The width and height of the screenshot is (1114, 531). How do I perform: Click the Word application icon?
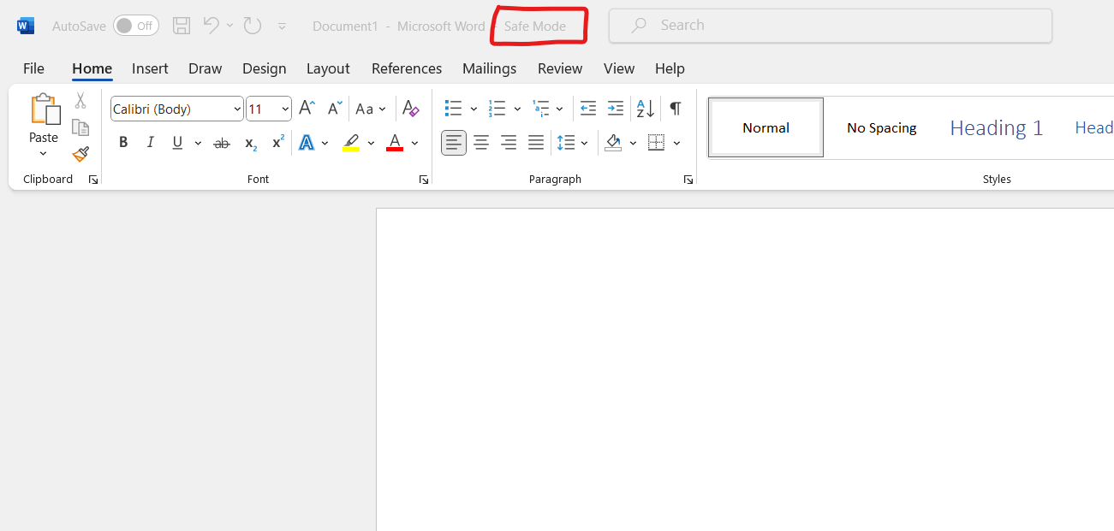point(26,26)
